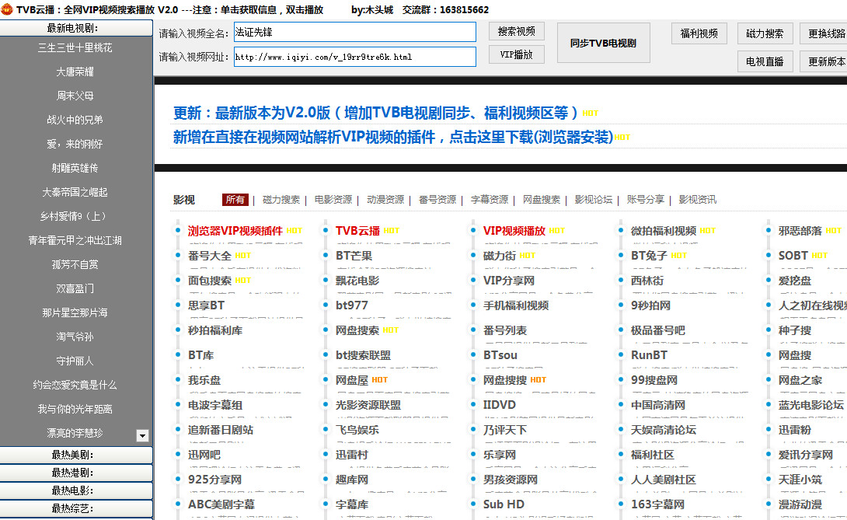Open the 163字幕网 link
Screen dimensions: 847x520
657,504
